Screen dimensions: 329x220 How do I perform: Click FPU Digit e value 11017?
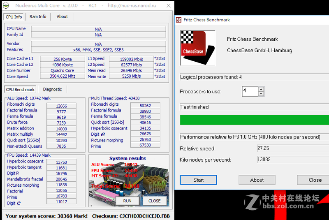point(61,201)
